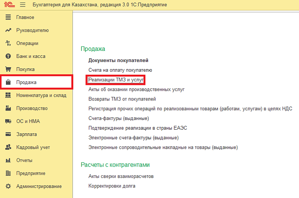The image size is (299, 198).
Task: Click the Главное list icon
Action: click(x=8, y=18)
